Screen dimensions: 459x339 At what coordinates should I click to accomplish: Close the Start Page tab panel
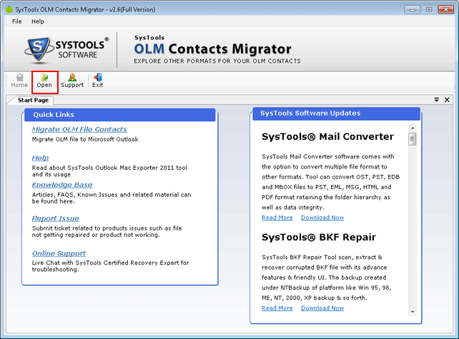click(447, 100)
